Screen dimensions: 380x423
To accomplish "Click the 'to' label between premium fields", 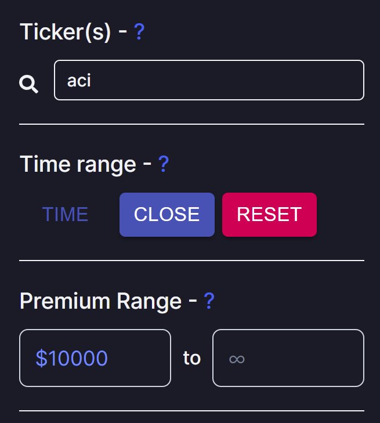I will 192,358.
